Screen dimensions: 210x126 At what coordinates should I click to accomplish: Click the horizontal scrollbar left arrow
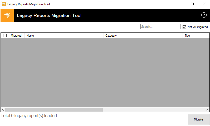pos(3,109)
